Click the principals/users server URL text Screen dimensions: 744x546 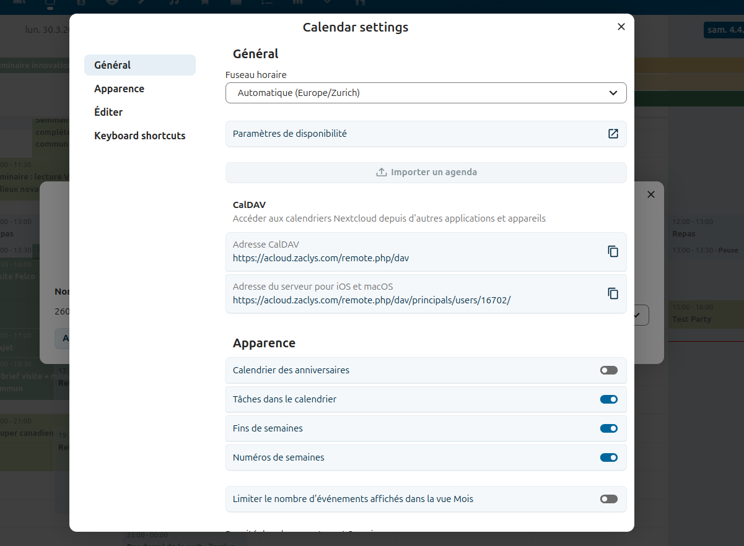tap(371, 300)
